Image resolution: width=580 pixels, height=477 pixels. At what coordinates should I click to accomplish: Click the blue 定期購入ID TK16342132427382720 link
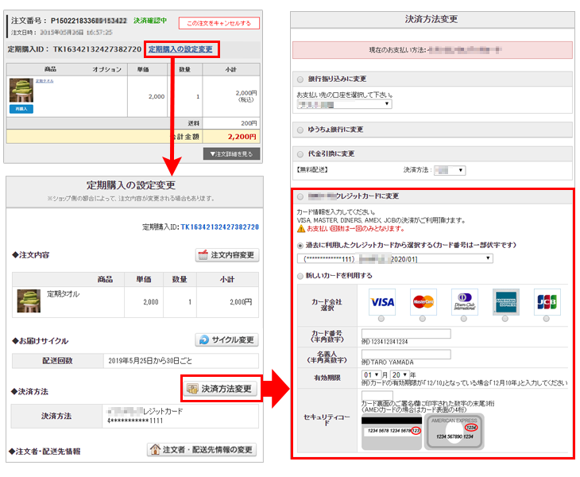[220, 227]
